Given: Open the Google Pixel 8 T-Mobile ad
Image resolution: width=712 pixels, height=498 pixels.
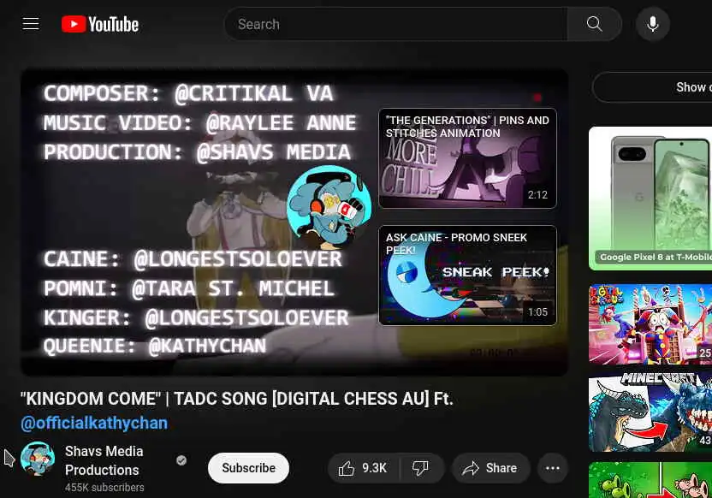Looking at the screenshot, I should pos(650,199).
